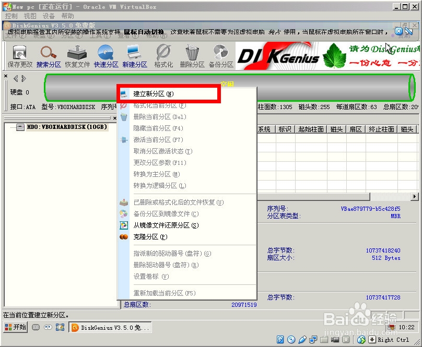This screenshot has height=347, width=422.
Task: Click the 系统 column header
Action: point(266,129)
